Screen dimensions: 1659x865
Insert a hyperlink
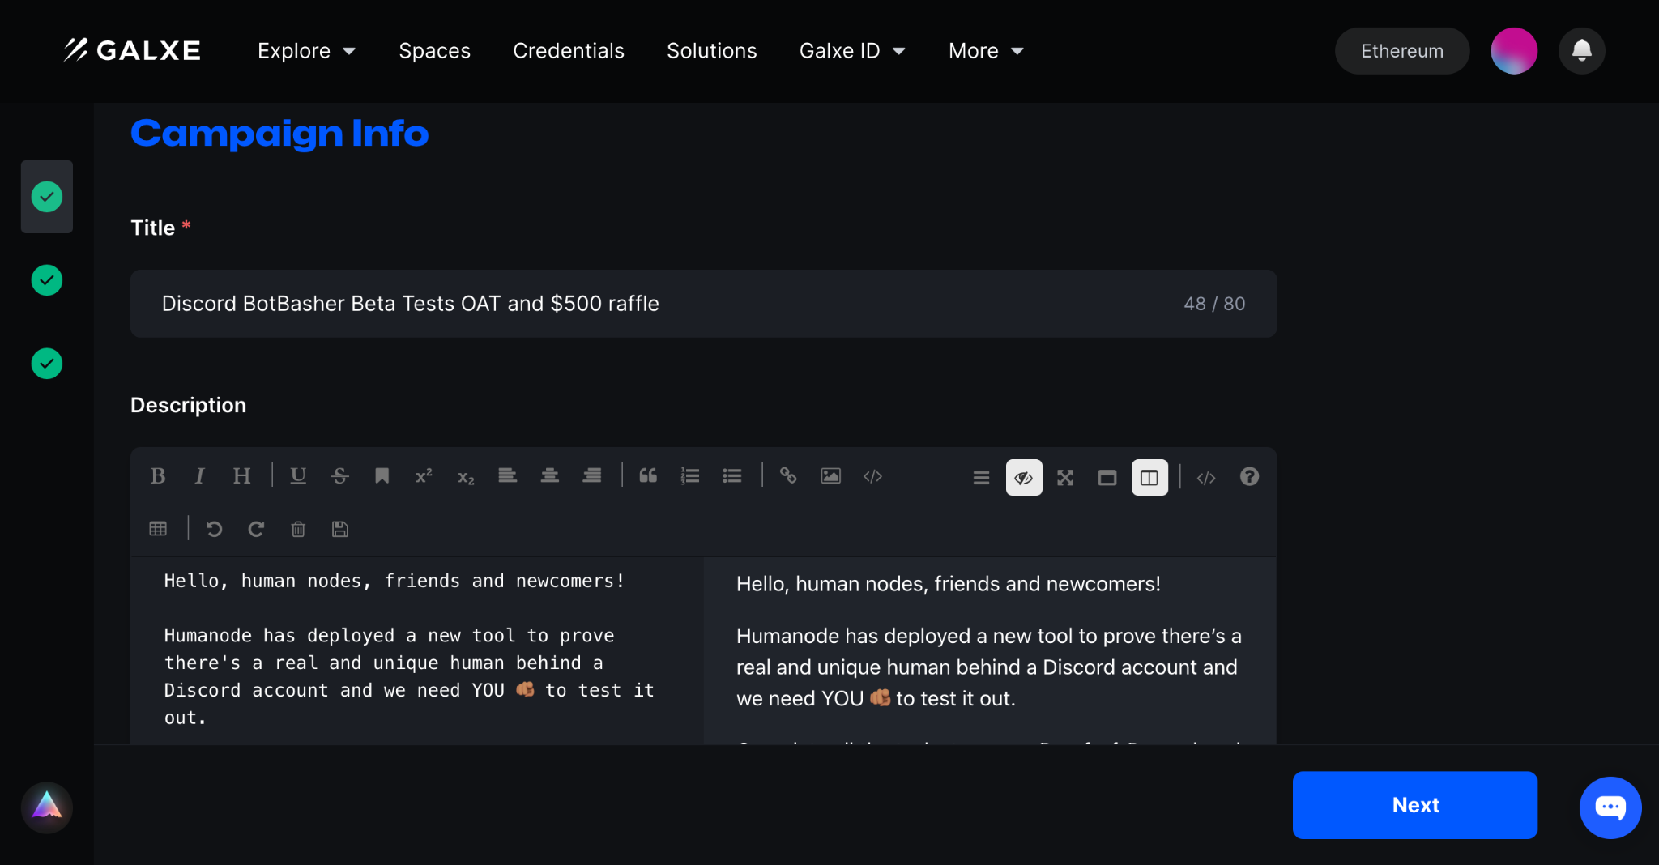tap(788, 476)
